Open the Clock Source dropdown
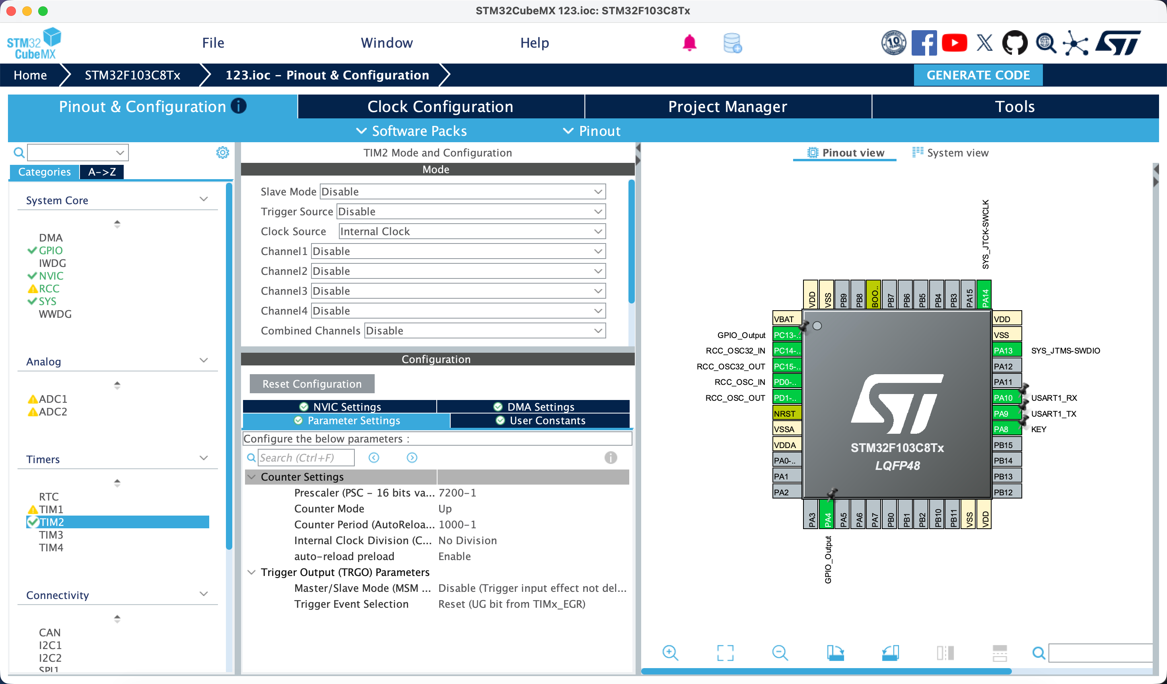The height and width of the screenshot is (684, 1167). (x=472, y=231)
